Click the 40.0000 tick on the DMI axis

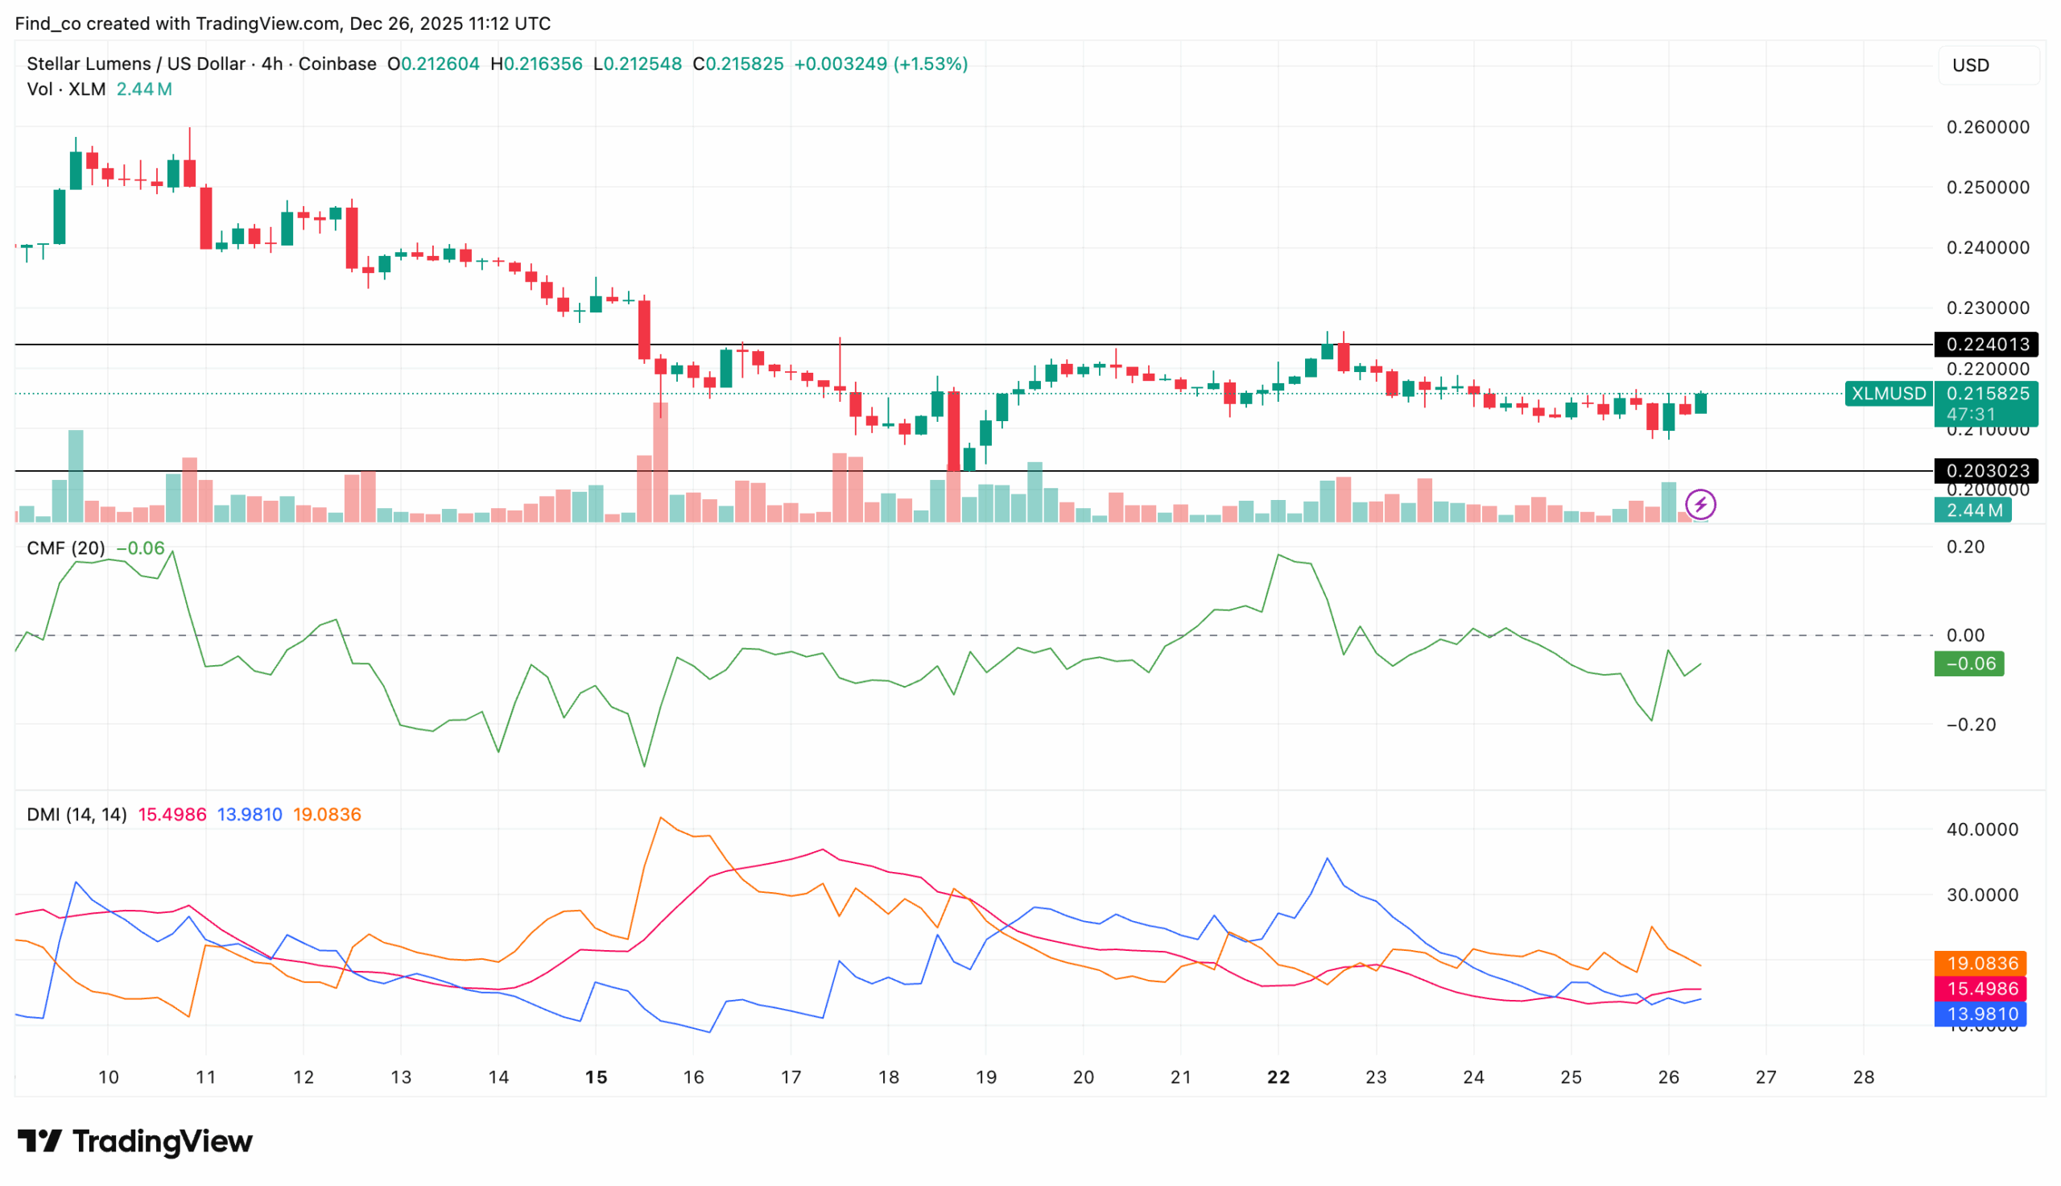coord(1982,830)
